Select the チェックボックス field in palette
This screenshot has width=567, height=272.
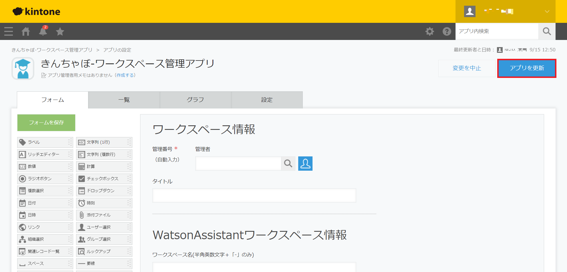point(104,179)
